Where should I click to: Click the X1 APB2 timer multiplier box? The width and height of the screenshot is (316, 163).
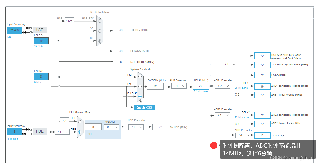click(x=237, y=124)
